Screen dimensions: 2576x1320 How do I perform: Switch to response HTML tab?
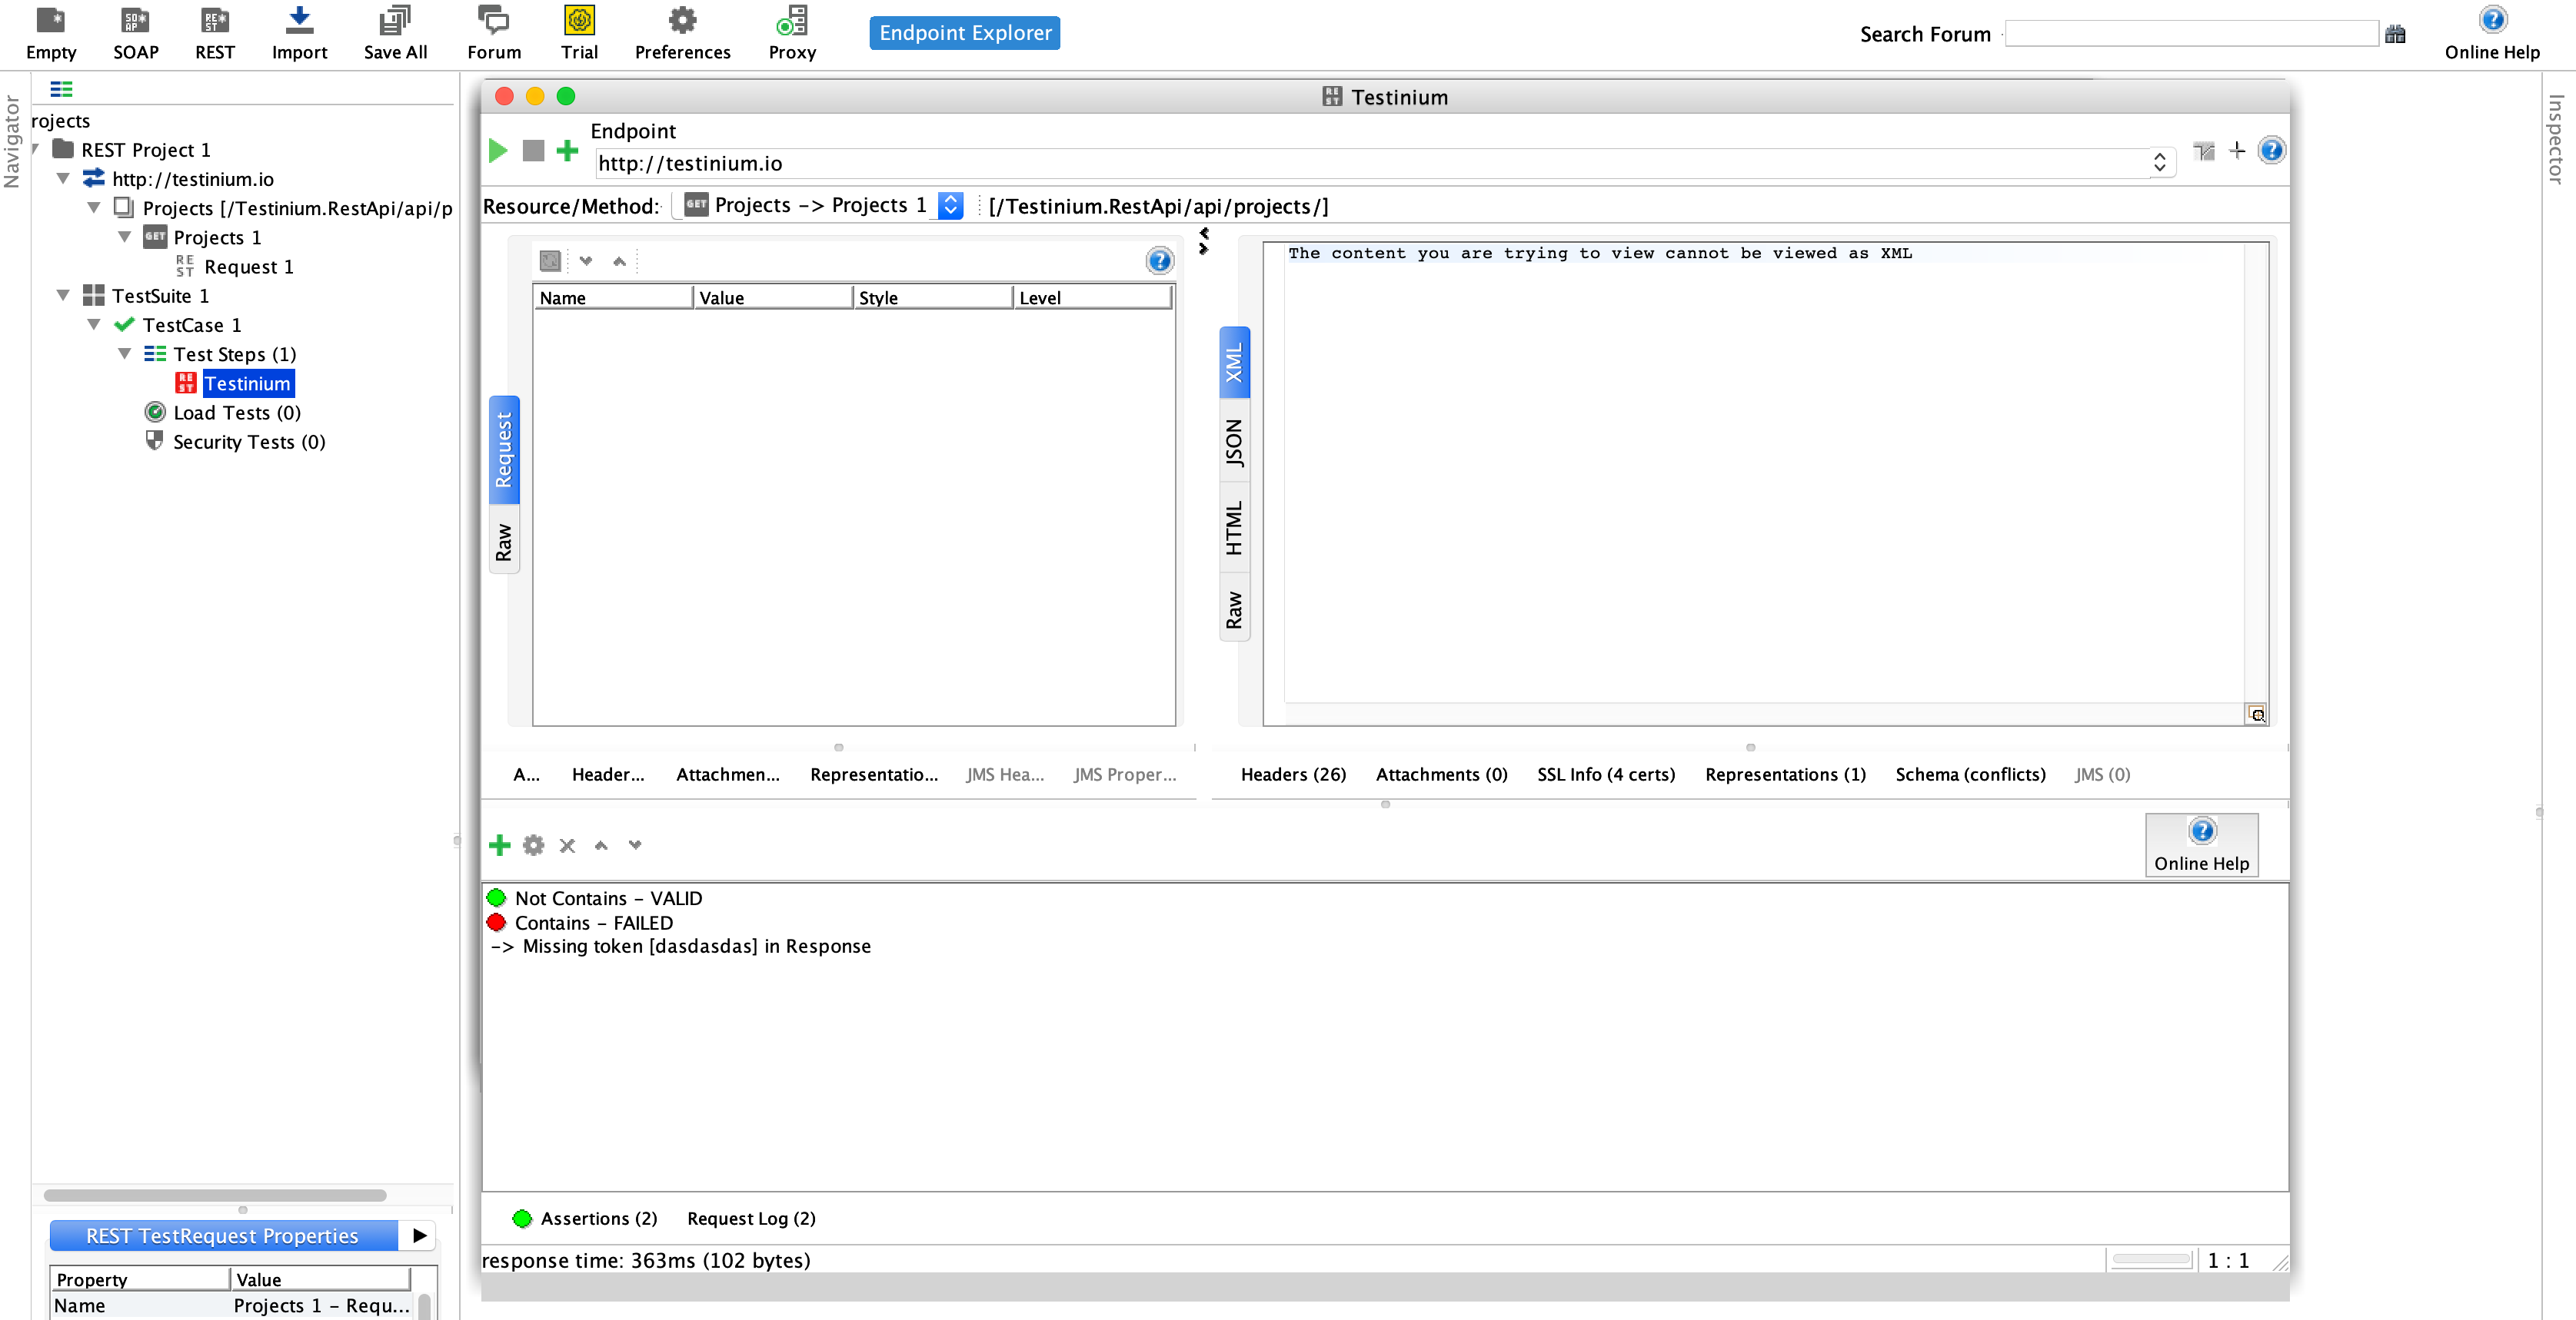pos(1234,528)
